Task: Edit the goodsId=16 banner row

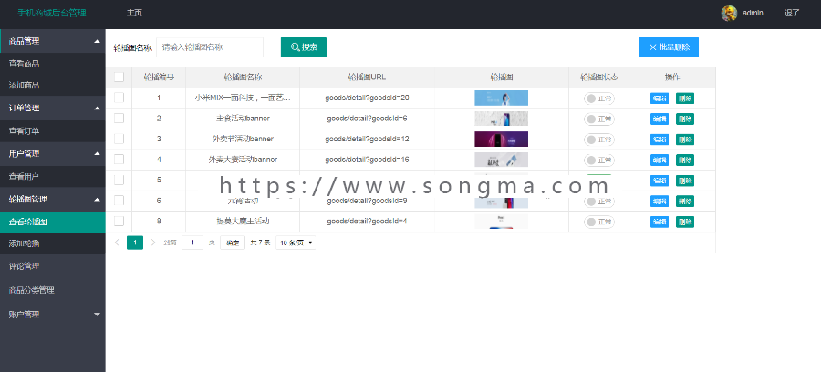Action: click(660, 160)
